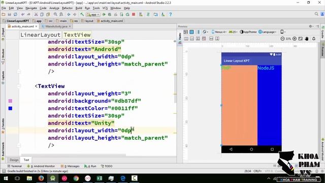
Task: Open the API 25 version dropdown
Action: [233, 32]
